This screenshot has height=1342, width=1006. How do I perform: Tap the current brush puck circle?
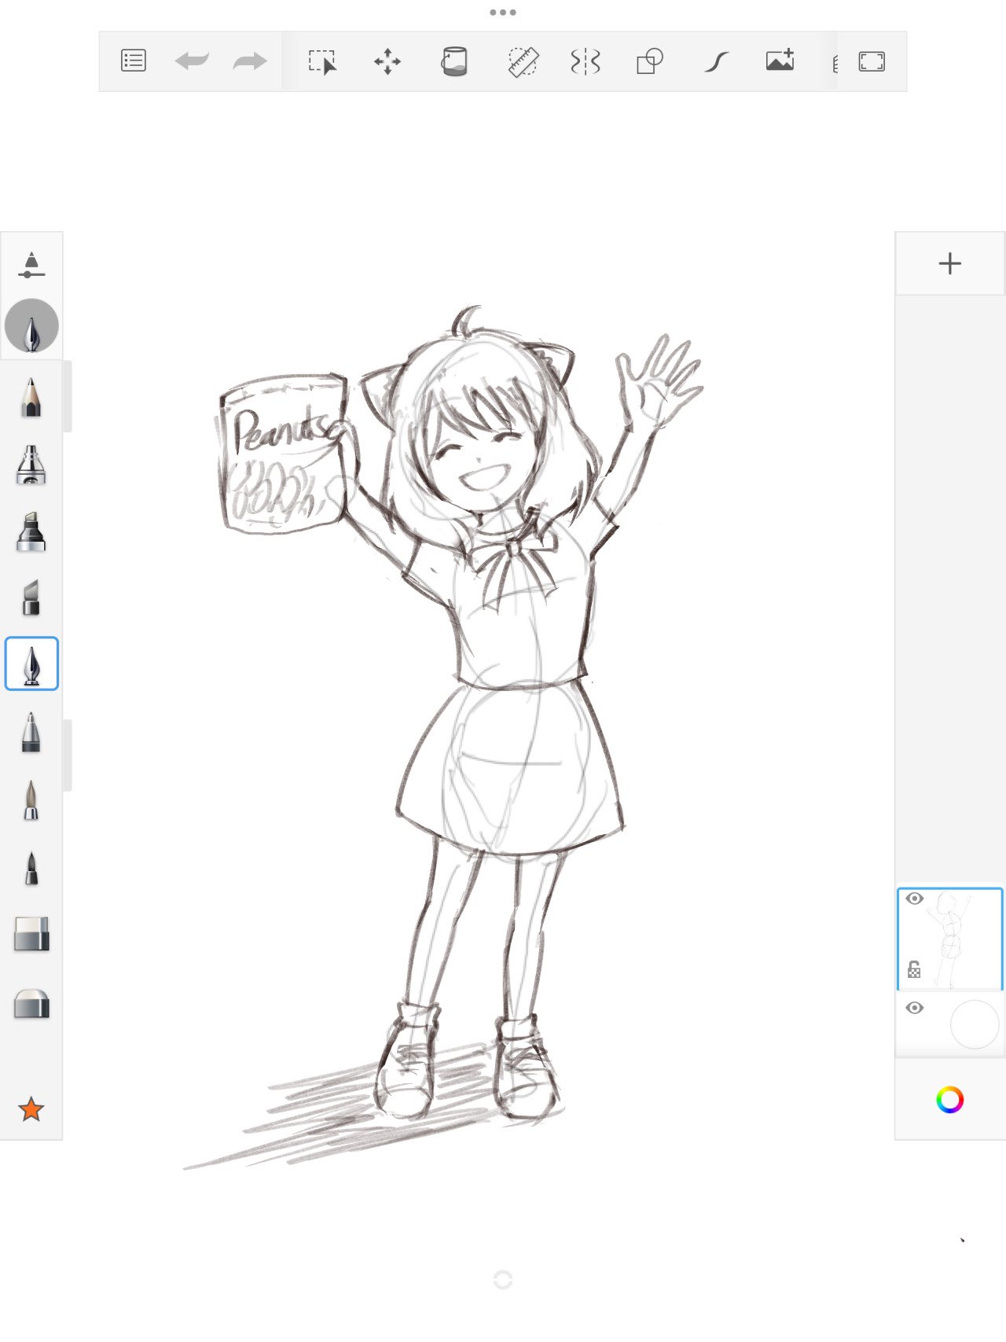pos(31,325)
